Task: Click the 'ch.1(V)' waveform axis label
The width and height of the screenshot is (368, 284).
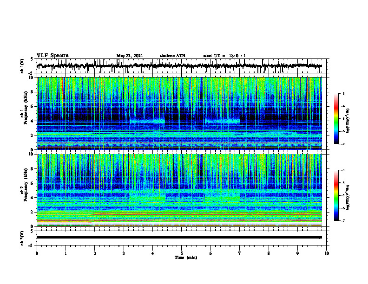Action: (x=22, y=66)
